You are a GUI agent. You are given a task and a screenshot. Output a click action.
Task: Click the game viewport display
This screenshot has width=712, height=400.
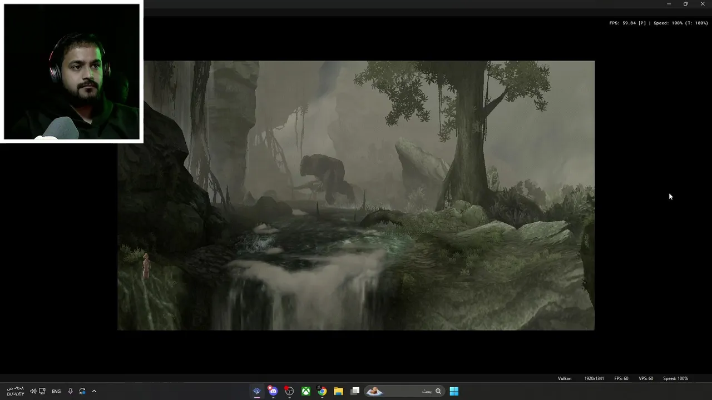(x=356, y=196)
